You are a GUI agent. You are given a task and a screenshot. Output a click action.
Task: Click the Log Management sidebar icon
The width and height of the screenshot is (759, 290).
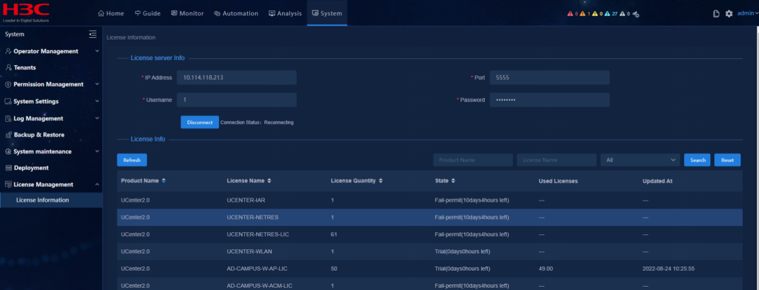click(x=8, y=119)
